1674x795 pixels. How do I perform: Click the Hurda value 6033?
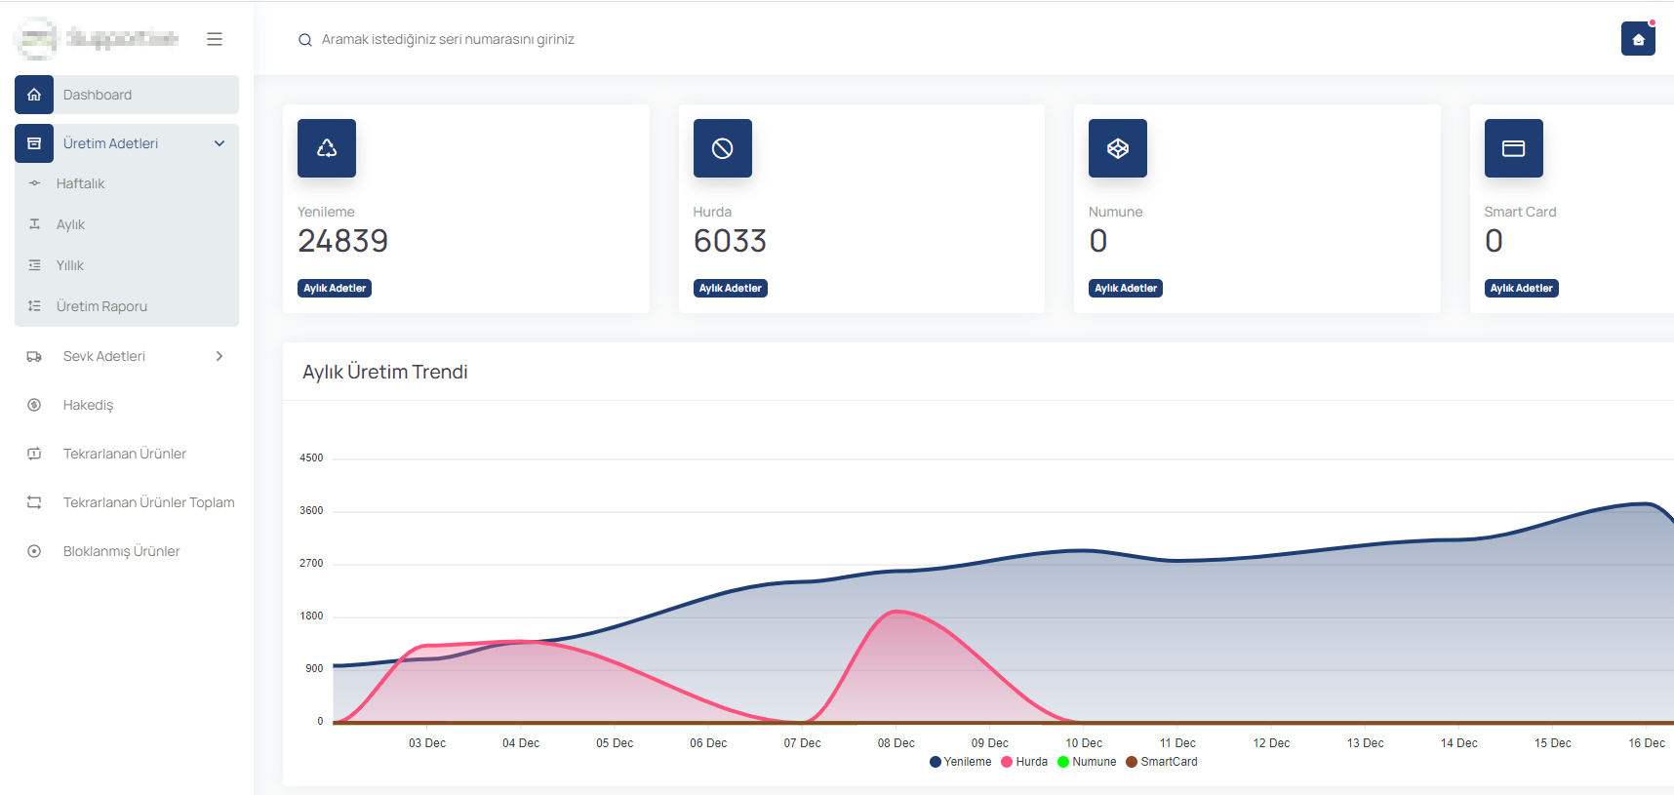coord(730,241)
